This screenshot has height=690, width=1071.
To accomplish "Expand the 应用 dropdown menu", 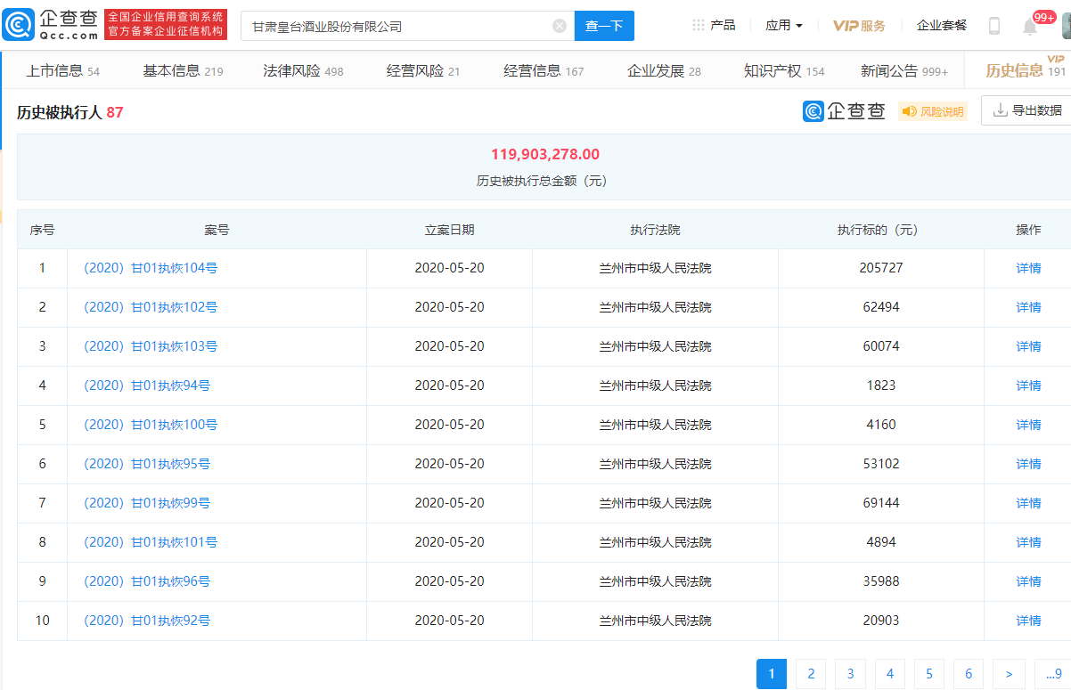I will (784, 25).
